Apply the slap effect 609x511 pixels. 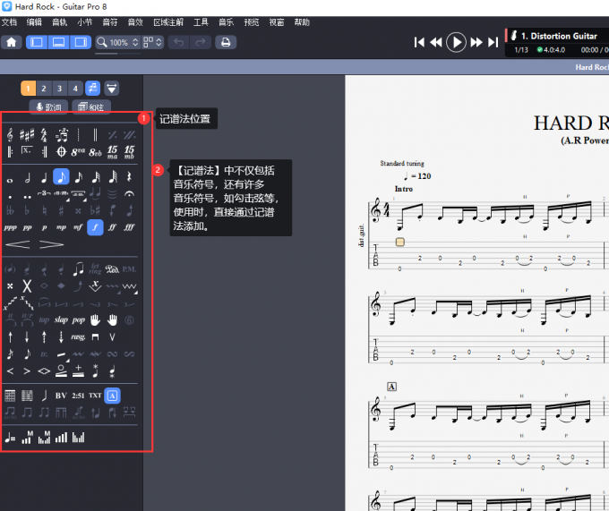tap(61, 319)
